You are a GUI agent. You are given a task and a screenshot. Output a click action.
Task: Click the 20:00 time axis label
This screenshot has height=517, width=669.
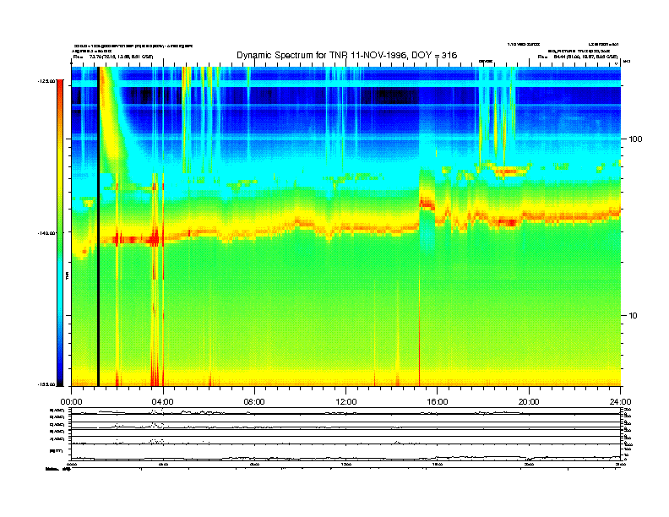[x=529, y=401]
